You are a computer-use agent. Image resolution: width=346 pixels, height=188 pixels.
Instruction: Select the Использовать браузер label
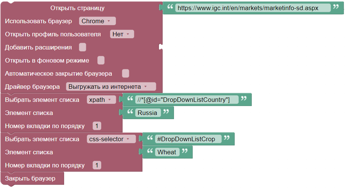pos(38,21)
